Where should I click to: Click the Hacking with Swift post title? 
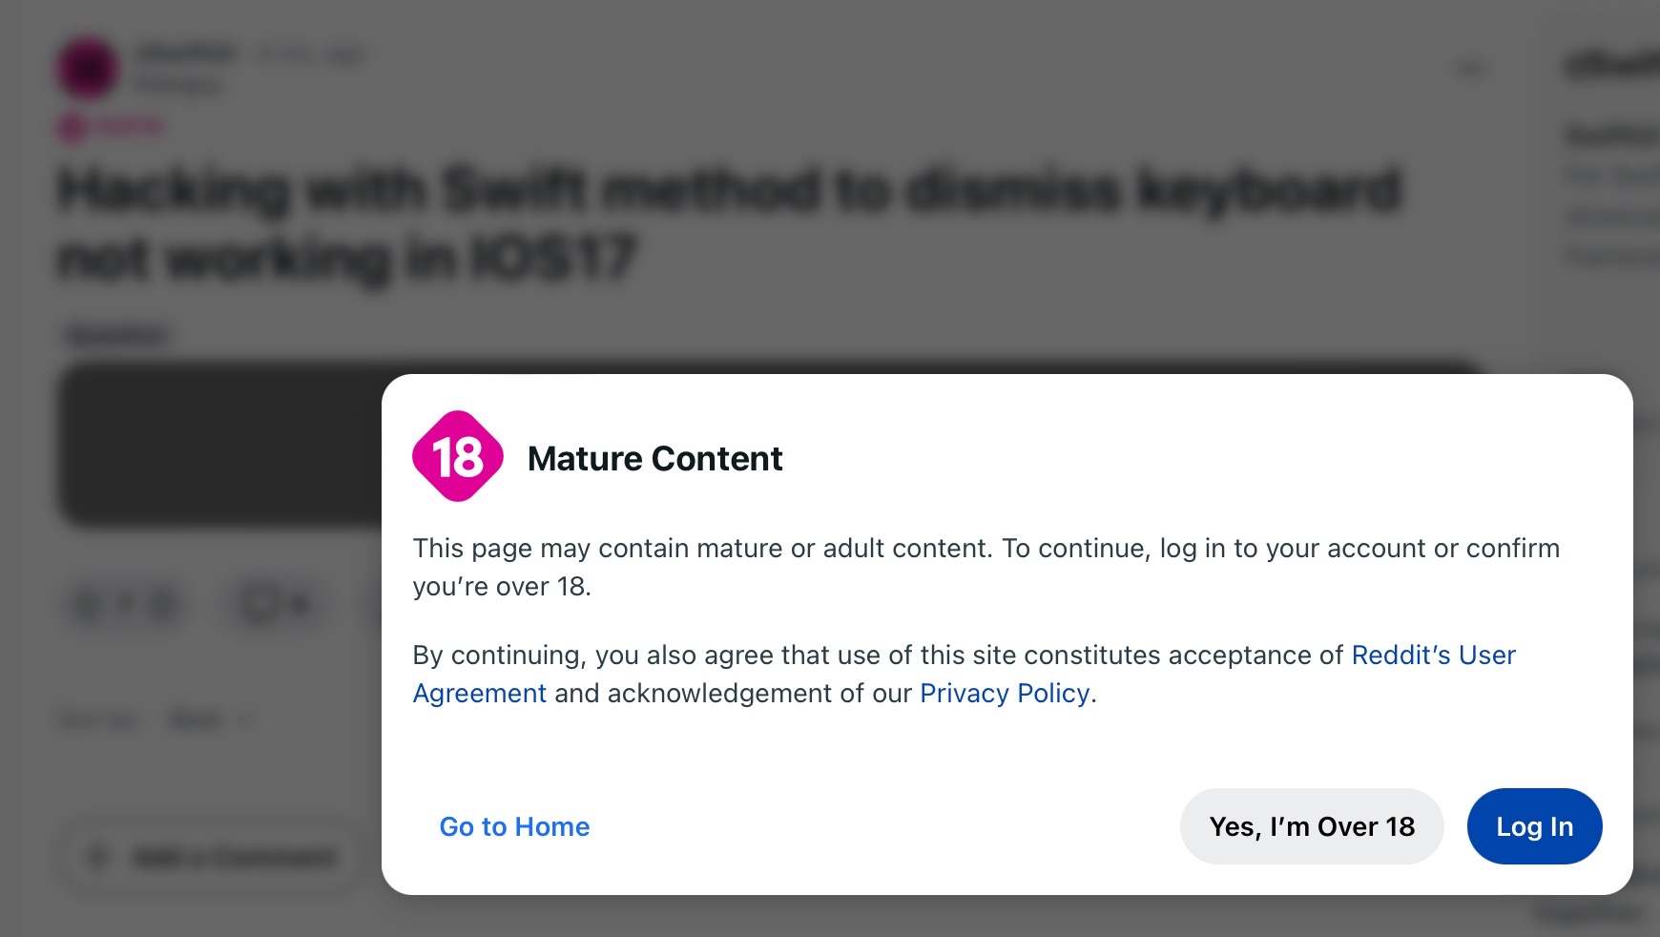pyautogui.click(x=729, y=223)
